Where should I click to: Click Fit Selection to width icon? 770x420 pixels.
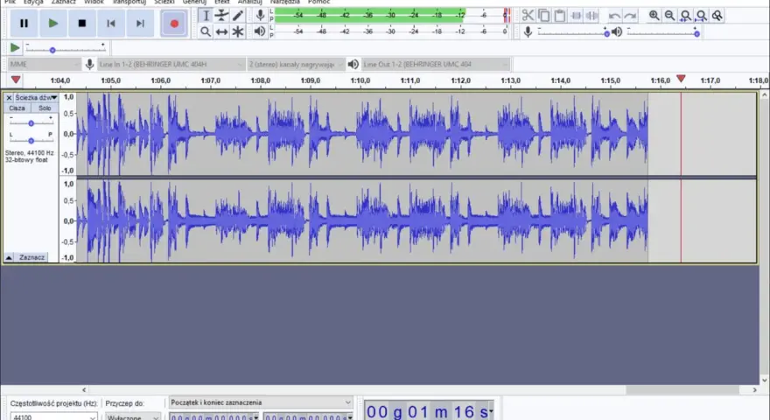(685, 15)
